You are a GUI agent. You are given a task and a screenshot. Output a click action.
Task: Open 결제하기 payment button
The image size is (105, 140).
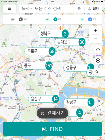coord(52,113)
